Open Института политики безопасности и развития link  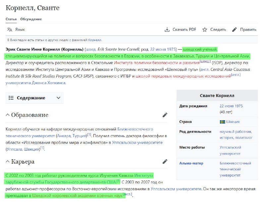157,63
